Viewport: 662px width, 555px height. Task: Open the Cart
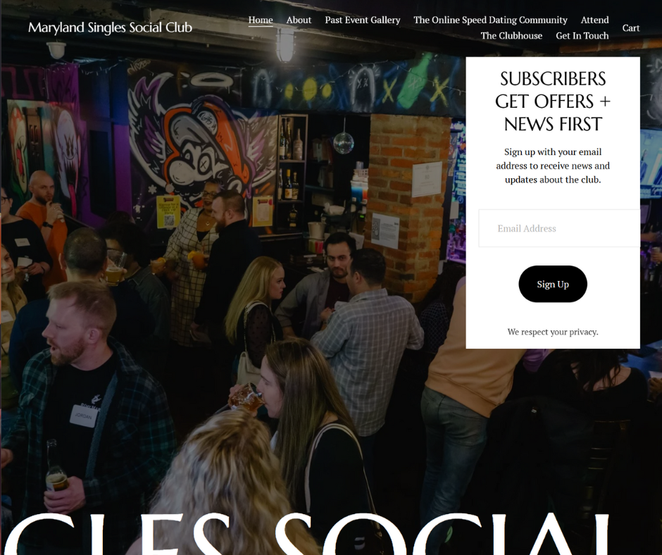[631, 28]
